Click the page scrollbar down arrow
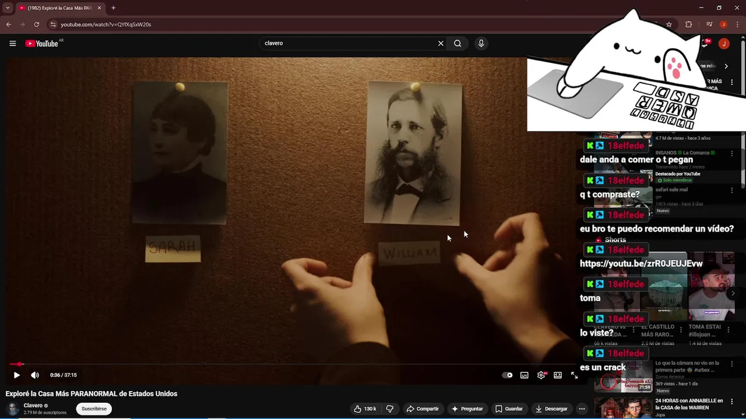The height and width of the screenshot is (419, 746). [743, 414]
